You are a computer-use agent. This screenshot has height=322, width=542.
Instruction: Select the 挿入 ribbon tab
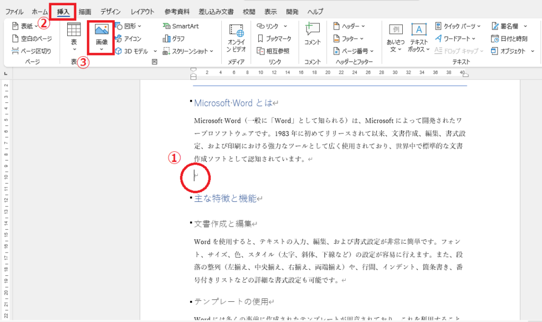click(64, 12)
